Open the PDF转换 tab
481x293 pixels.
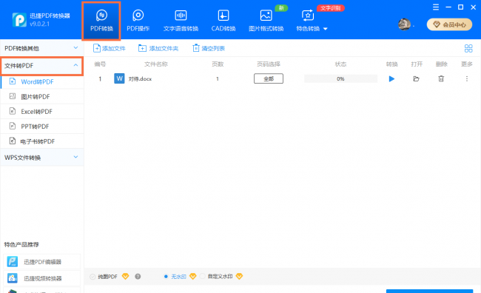101,21
